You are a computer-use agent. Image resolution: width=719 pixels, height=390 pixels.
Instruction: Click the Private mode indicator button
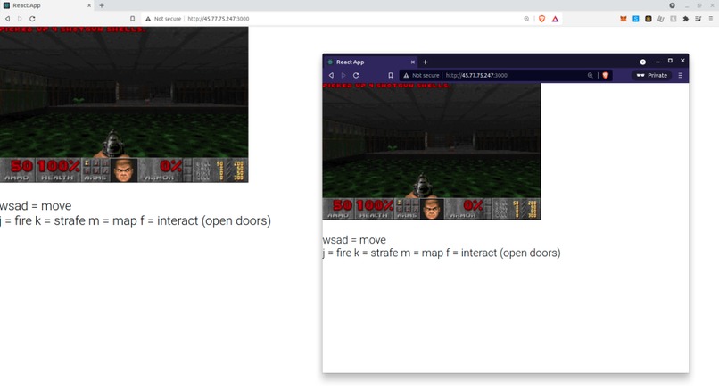[x=651, y=75]
